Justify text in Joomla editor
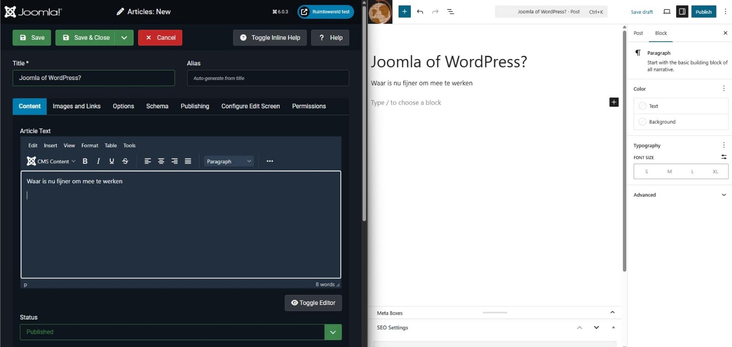Viewport: 732px width, 347px height. coord(188,161)
